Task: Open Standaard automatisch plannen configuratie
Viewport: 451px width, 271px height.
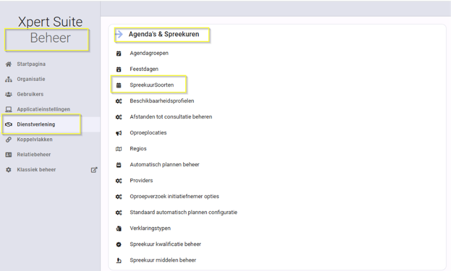Action: click(183, 212)
